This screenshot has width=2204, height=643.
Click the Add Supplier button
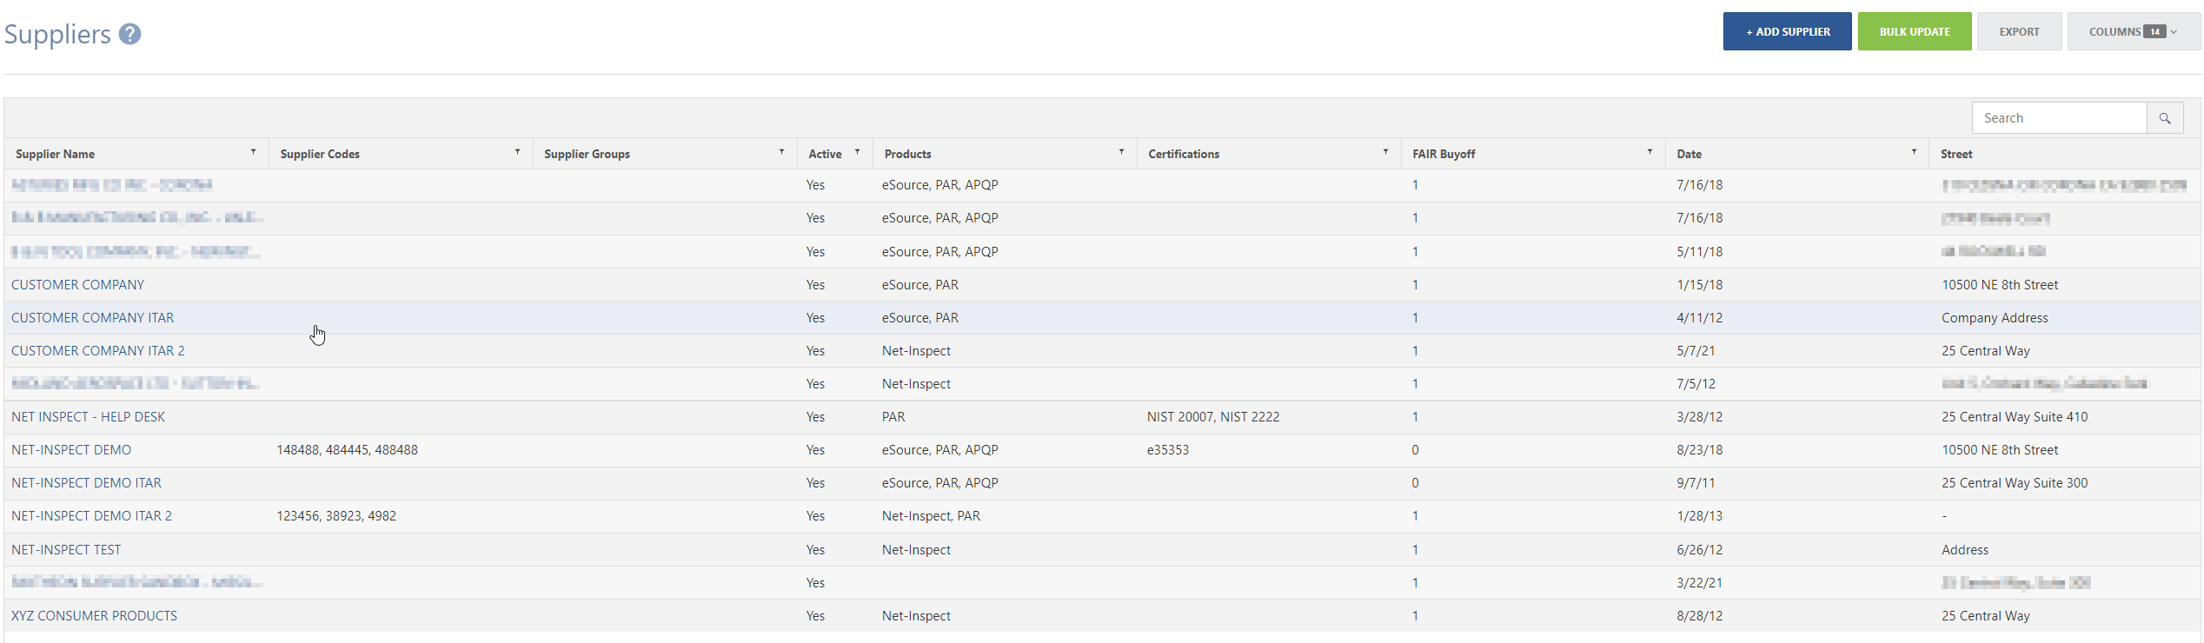[1788, 32]
